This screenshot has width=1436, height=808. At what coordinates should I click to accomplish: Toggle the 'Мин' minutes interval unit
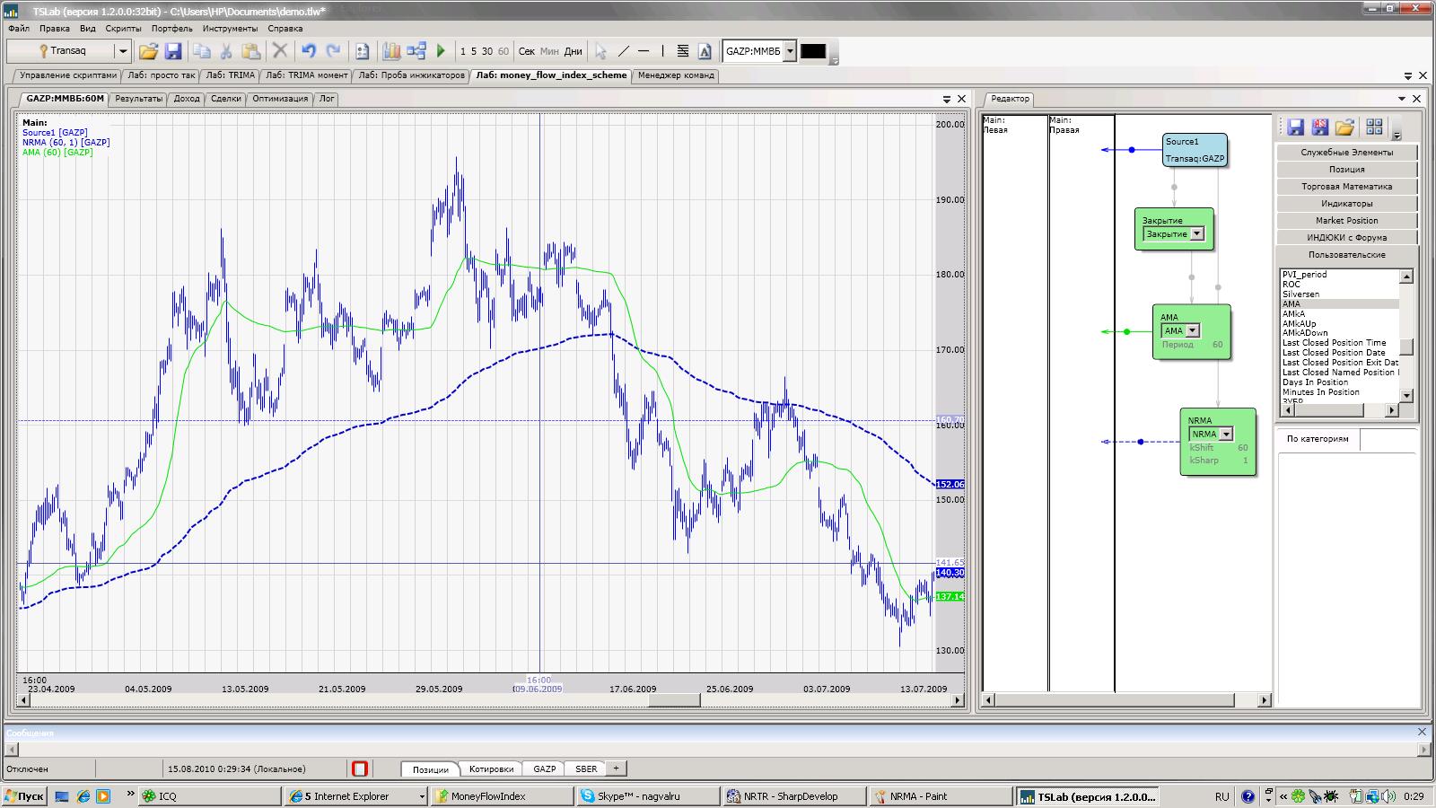point(549,51)
